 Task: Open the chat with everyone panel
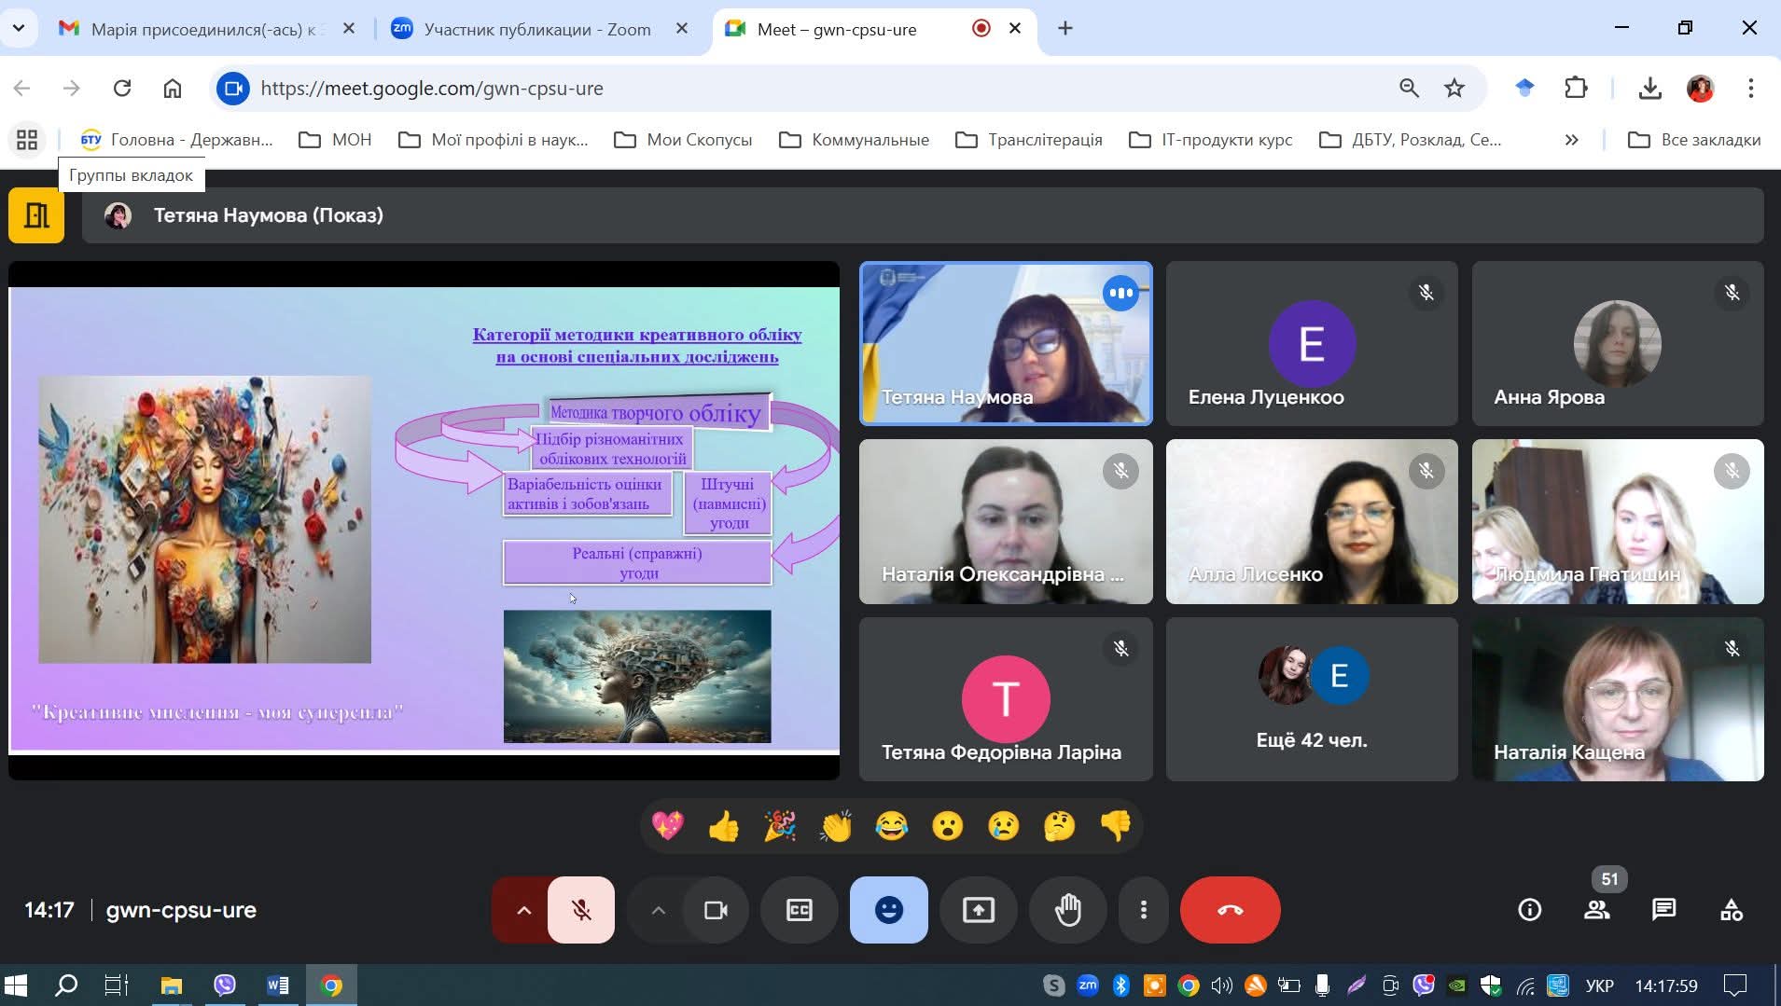[1663, 910]
